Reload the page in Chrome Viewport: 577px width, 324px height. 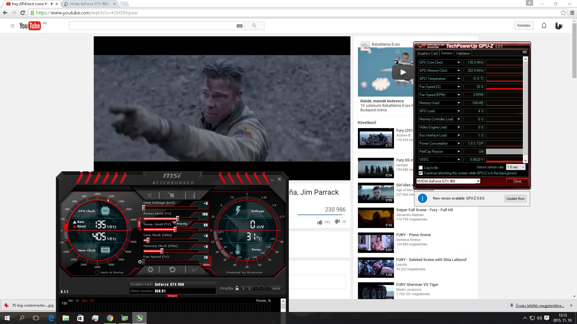pyautogui.click(x=23, y=13)
